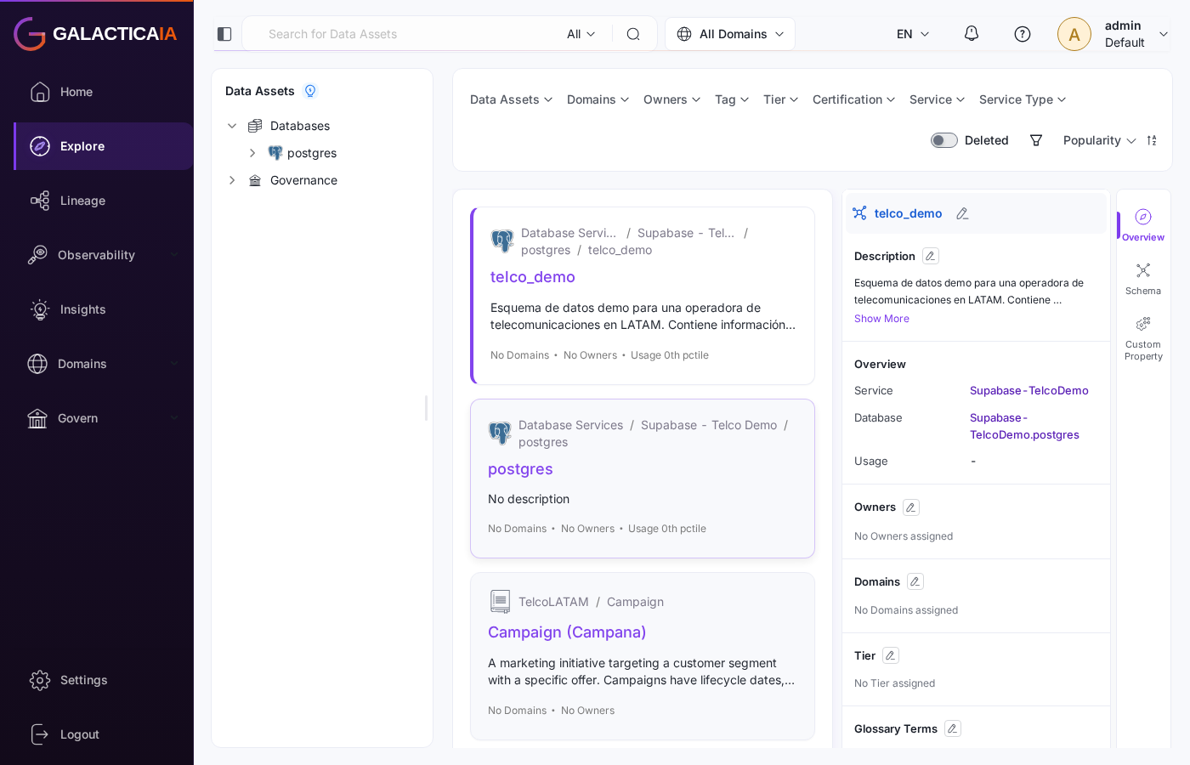The width and height of the screenshot is (1190, 765).
Task: Click TelcoLATAM breadcrumb in Campaign card
Action: pos(553,602)
